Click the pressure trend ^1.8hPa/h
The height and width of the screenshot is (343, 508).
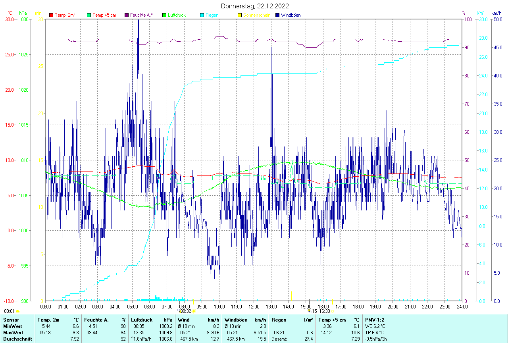[141, 339]
